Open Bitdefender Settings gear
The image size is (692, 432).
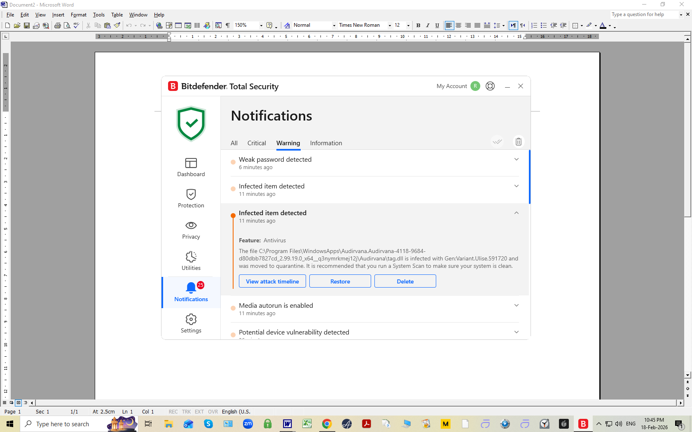191,324
